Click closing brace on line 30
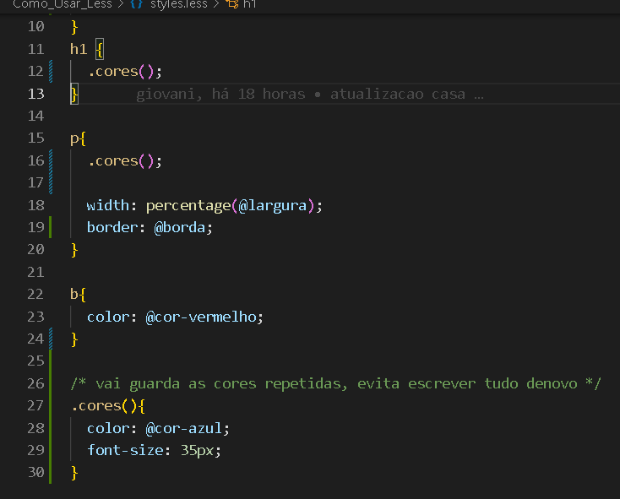620x499 pixels. tap(74, 473)
